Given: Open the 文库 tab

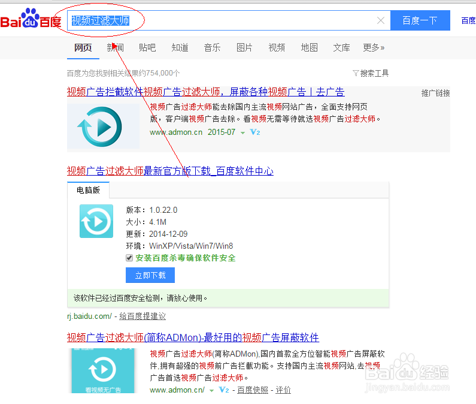Looking at the screenshot, I should [x=341, y=48].
